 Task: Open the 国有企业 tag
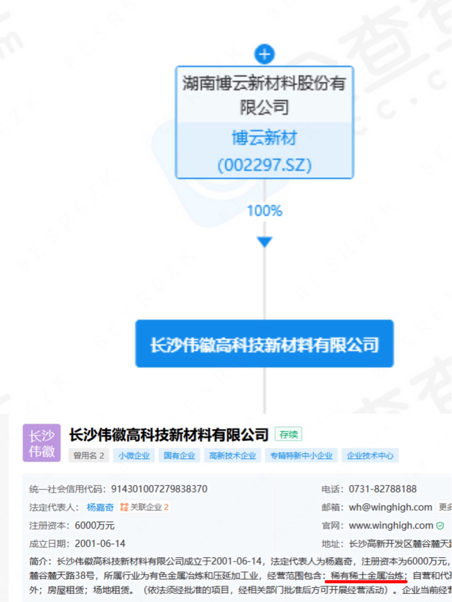coord(180,456)
